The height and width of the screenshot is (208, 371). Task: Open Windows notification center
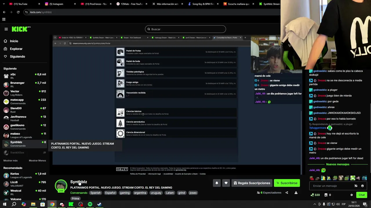pyautogui.click(x=365, y=204)
